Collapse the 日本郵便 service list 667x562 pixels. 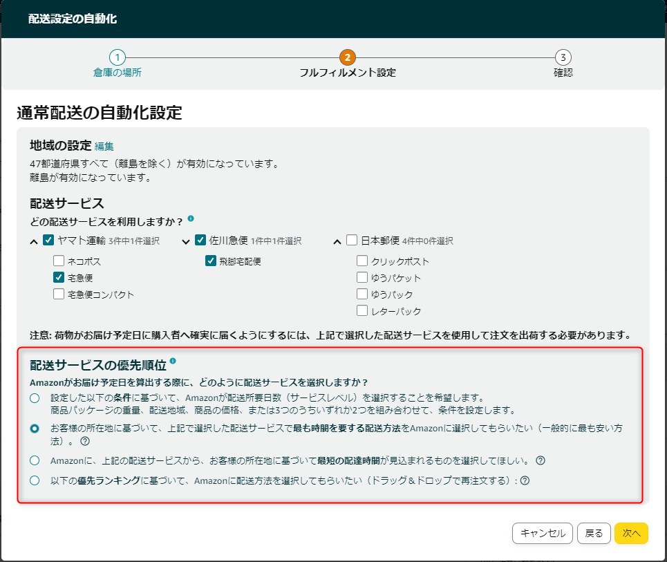point(337,242)
